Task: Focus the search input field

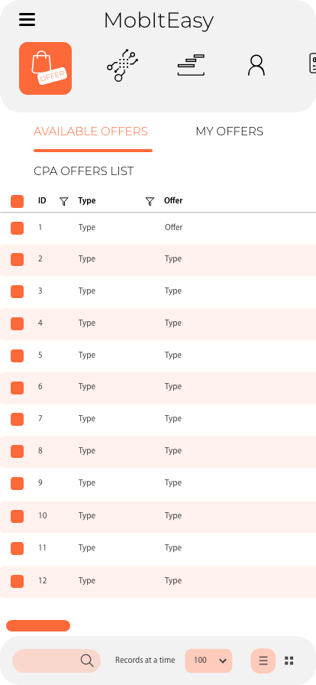Action: [x=56, y=661]
